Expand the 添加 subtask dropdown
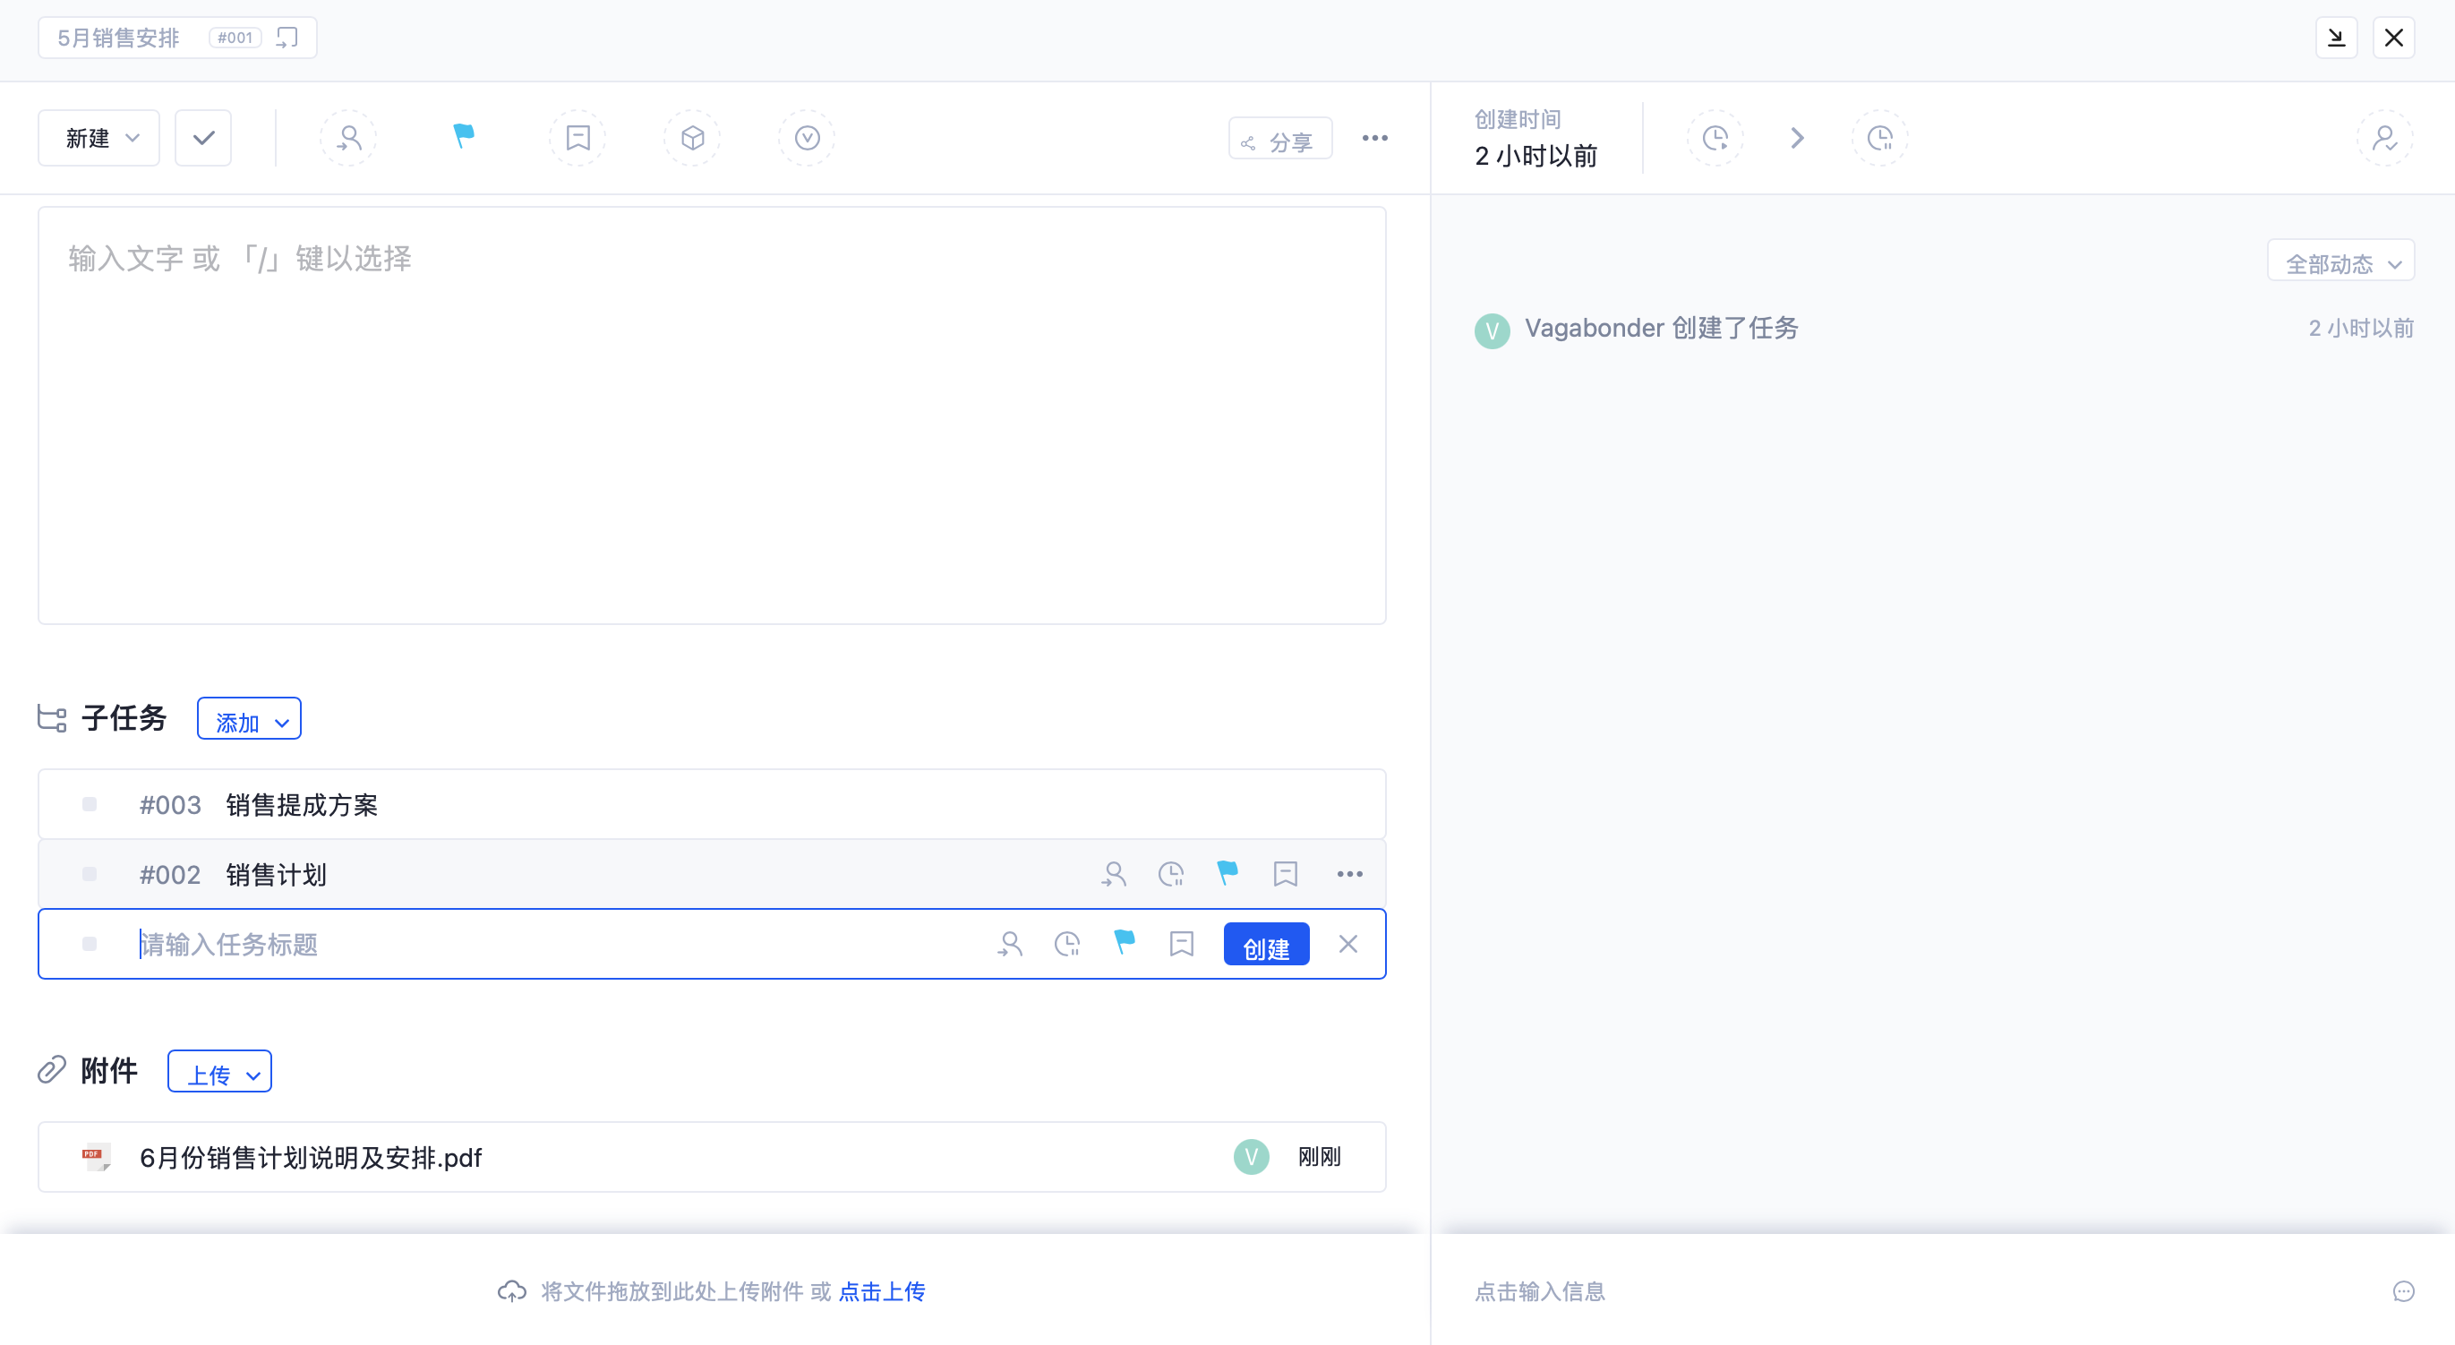The image size is (2455, 1345). tap(250, 721)
